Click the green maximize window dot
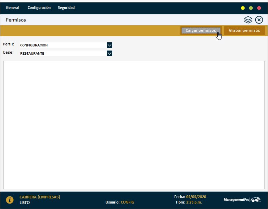This screenshot has height=209, width=268. [x=251, y=8]
